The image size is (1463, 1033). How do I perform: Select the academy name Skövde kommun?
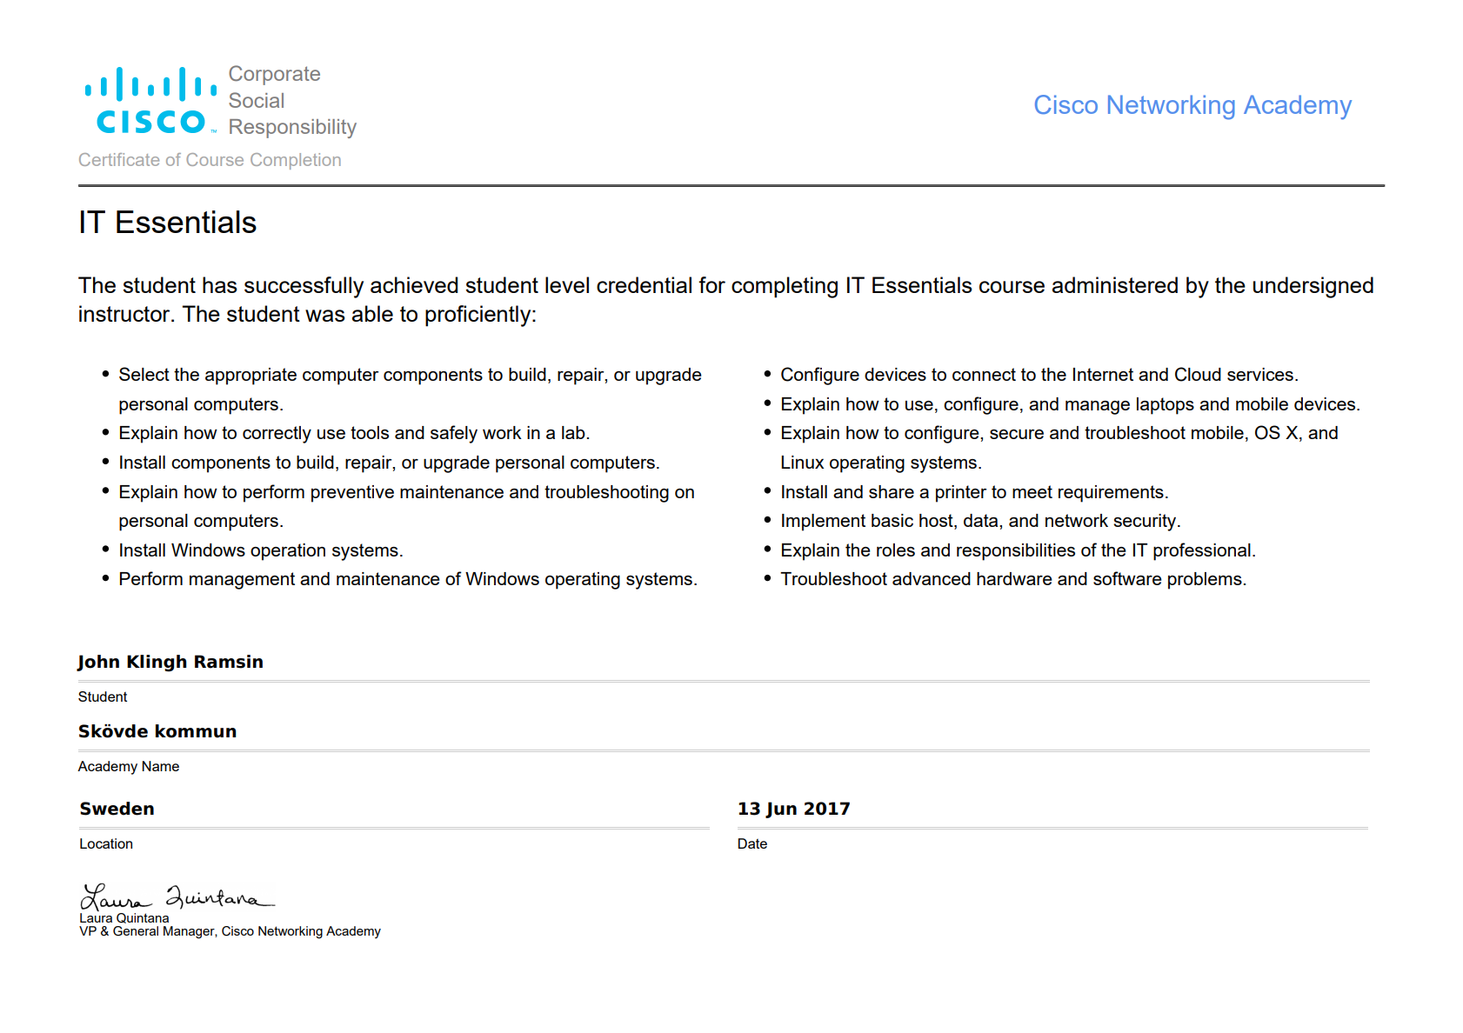click(x=157, y=731)
